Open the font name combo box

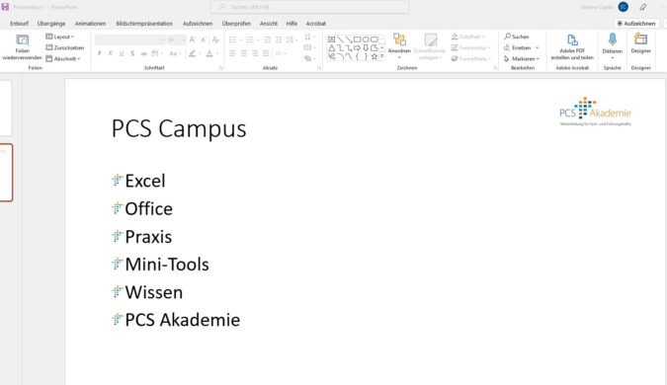pyautogui.click(x=130, y=39)
